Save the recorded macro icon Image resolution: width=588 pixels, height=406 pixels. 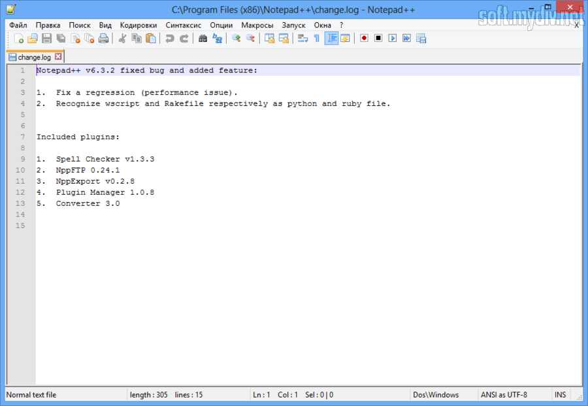click(x=421, y=39)
